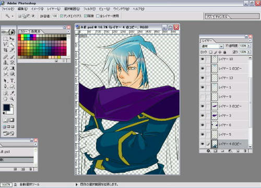The width and height of the screenshot is (261, 188).
Task: Open the Magic Wand tool preset dropdown arrow
Action: pos(13,16)
